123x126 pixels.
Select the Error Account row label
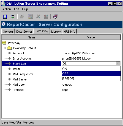click(22, 58)
